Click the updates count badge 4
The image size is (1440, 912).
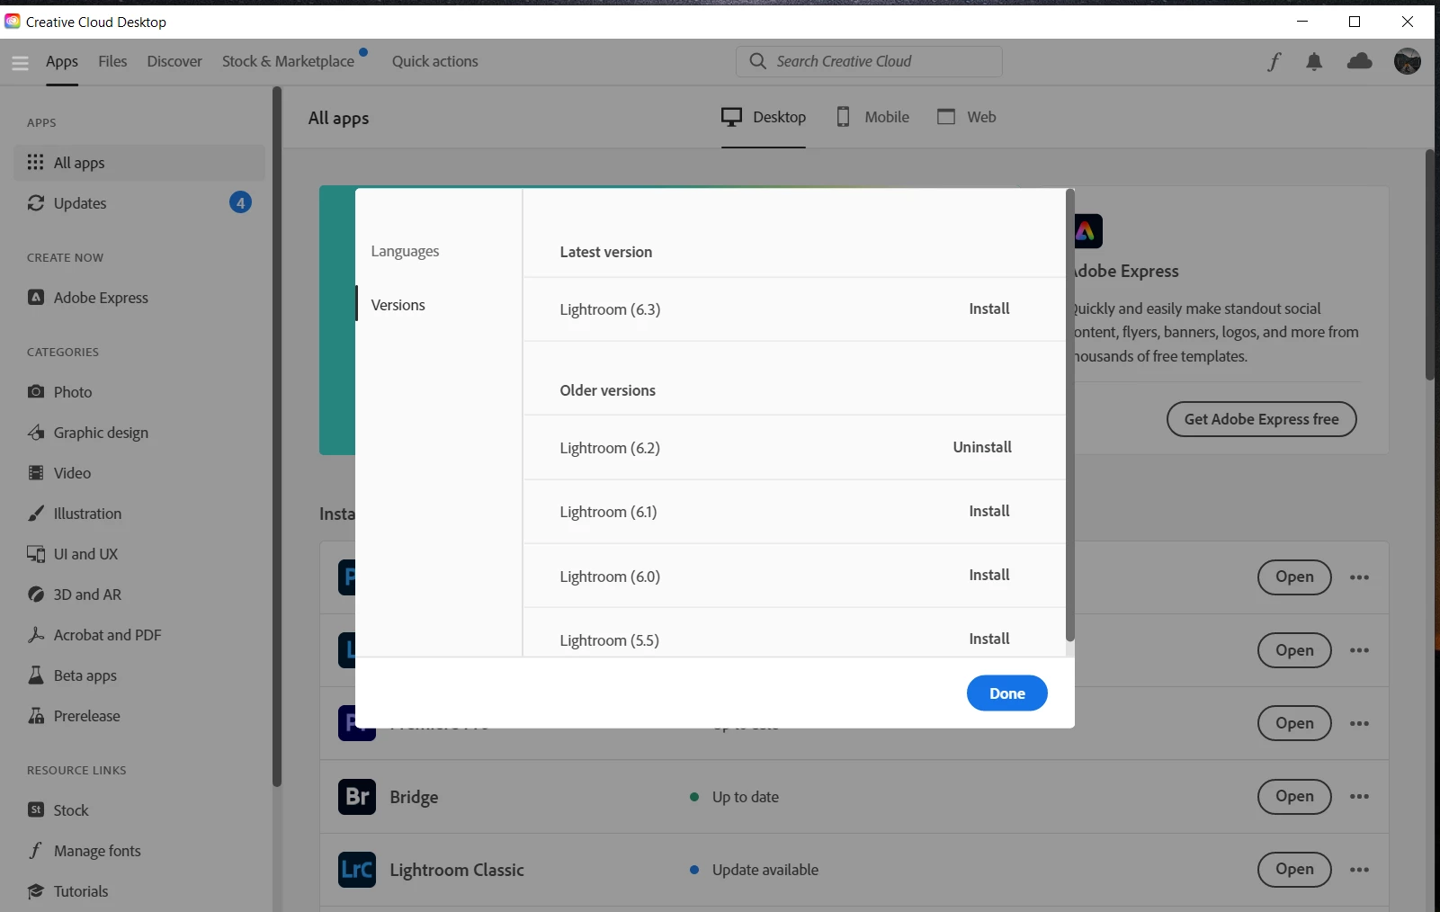pos(240,202)
